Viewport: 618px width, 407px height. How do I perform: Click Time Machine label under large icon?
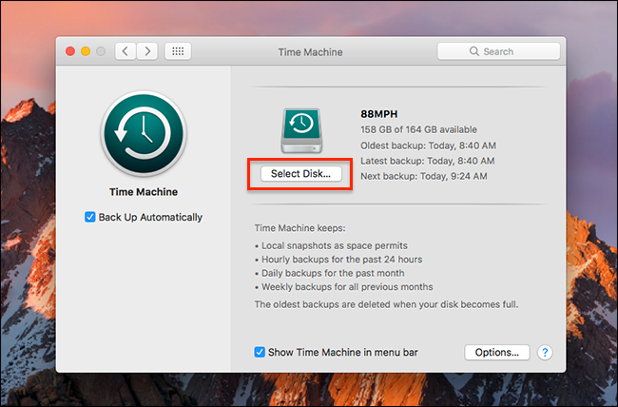coord(144,192)
